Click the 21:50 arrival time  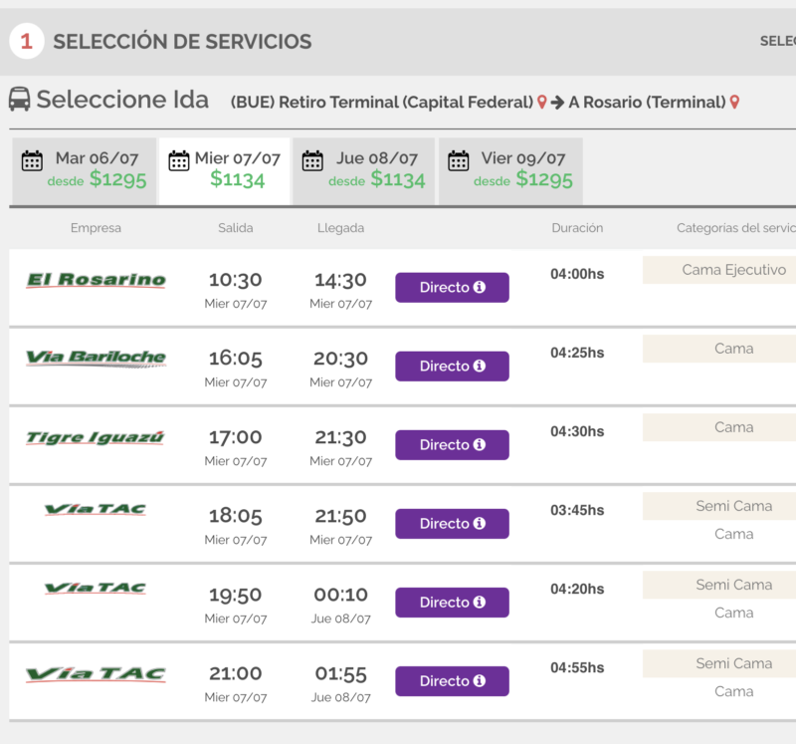(340, 516)
